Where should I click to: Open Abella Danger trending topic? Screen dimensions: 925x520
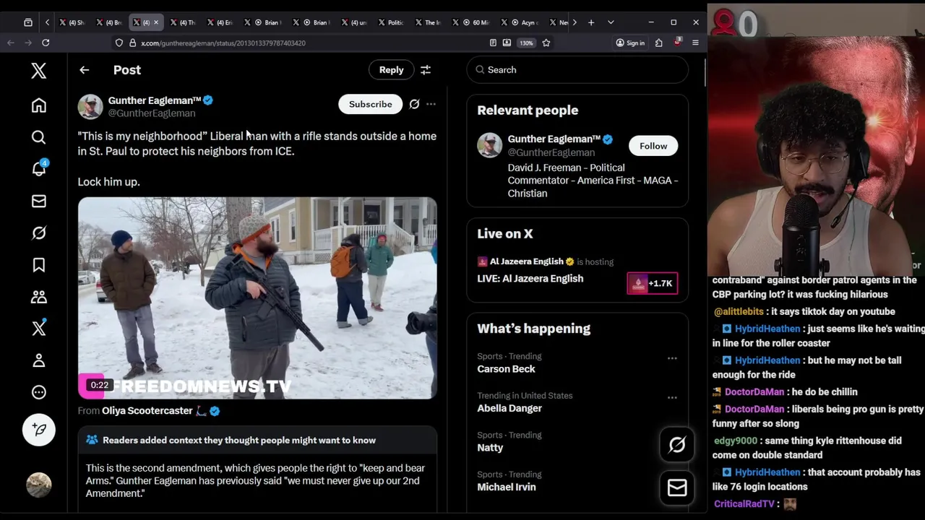point(509,408)
